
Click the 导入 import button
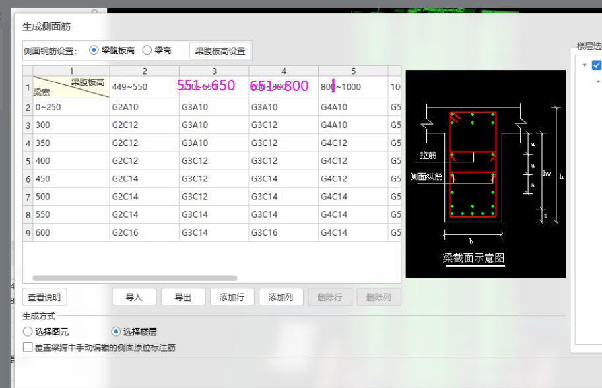[x=134, y=297]
